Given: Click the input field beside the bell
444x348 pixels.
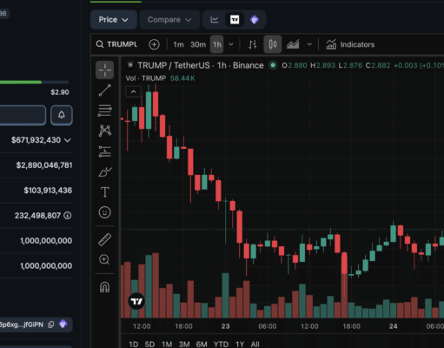Looking at the screenshot, I should pyautogui.click(x=23, y=115).
